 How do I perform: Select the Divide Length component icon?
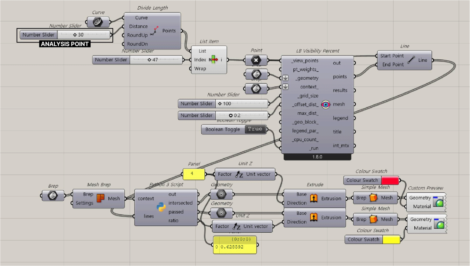coord(155,31)
